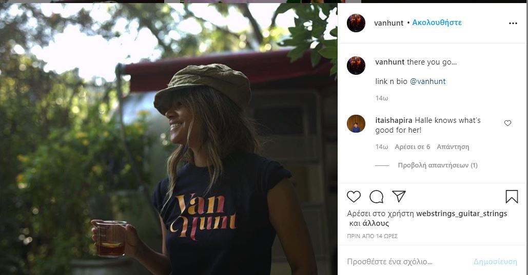Image resolution: width=528 pixels, height=275 pixels.
Task: Click the itaishapira username link
Action: pos(394,120)
